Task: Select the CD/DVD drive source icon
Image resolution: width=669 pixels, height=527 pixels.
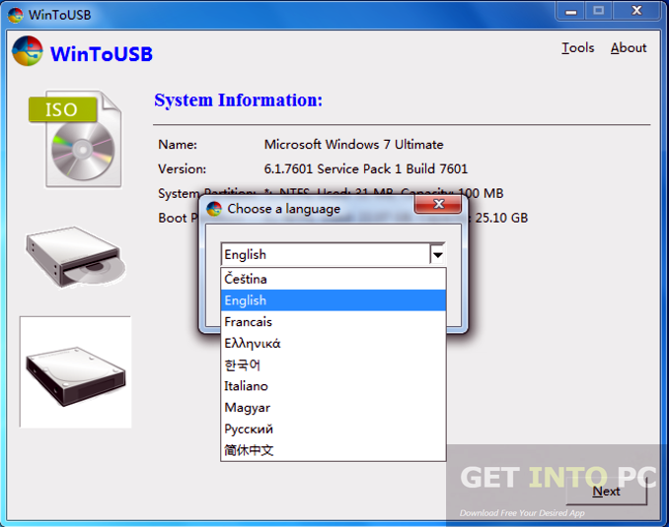Action: (76, 257)
